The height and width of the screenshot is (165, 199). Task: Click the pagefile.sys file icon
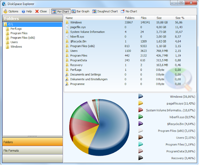(x=67, y=27)
